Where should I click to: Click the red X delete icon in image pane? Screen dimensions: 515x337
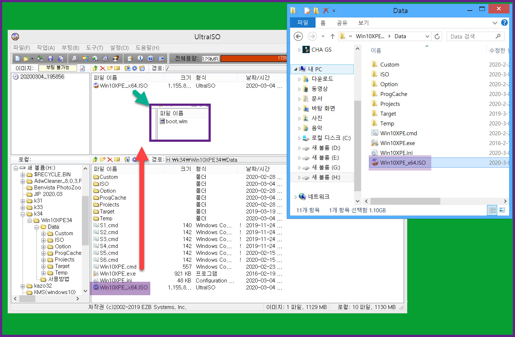click(x=103, y=68)
